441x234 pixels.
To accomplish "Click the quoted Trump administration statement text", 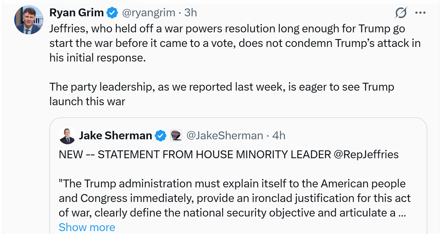I will pos(232,198).
